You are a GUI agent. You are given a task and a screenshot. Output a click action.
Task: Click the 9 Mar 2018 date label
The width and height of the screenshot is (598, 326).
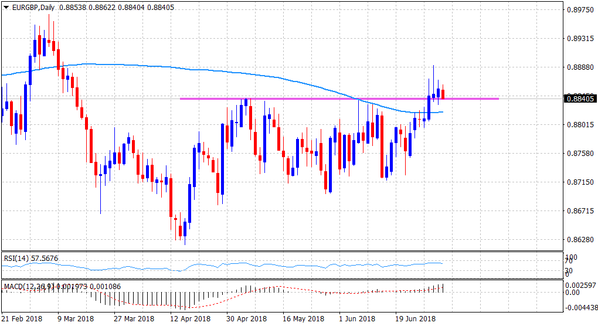point(76,319)
